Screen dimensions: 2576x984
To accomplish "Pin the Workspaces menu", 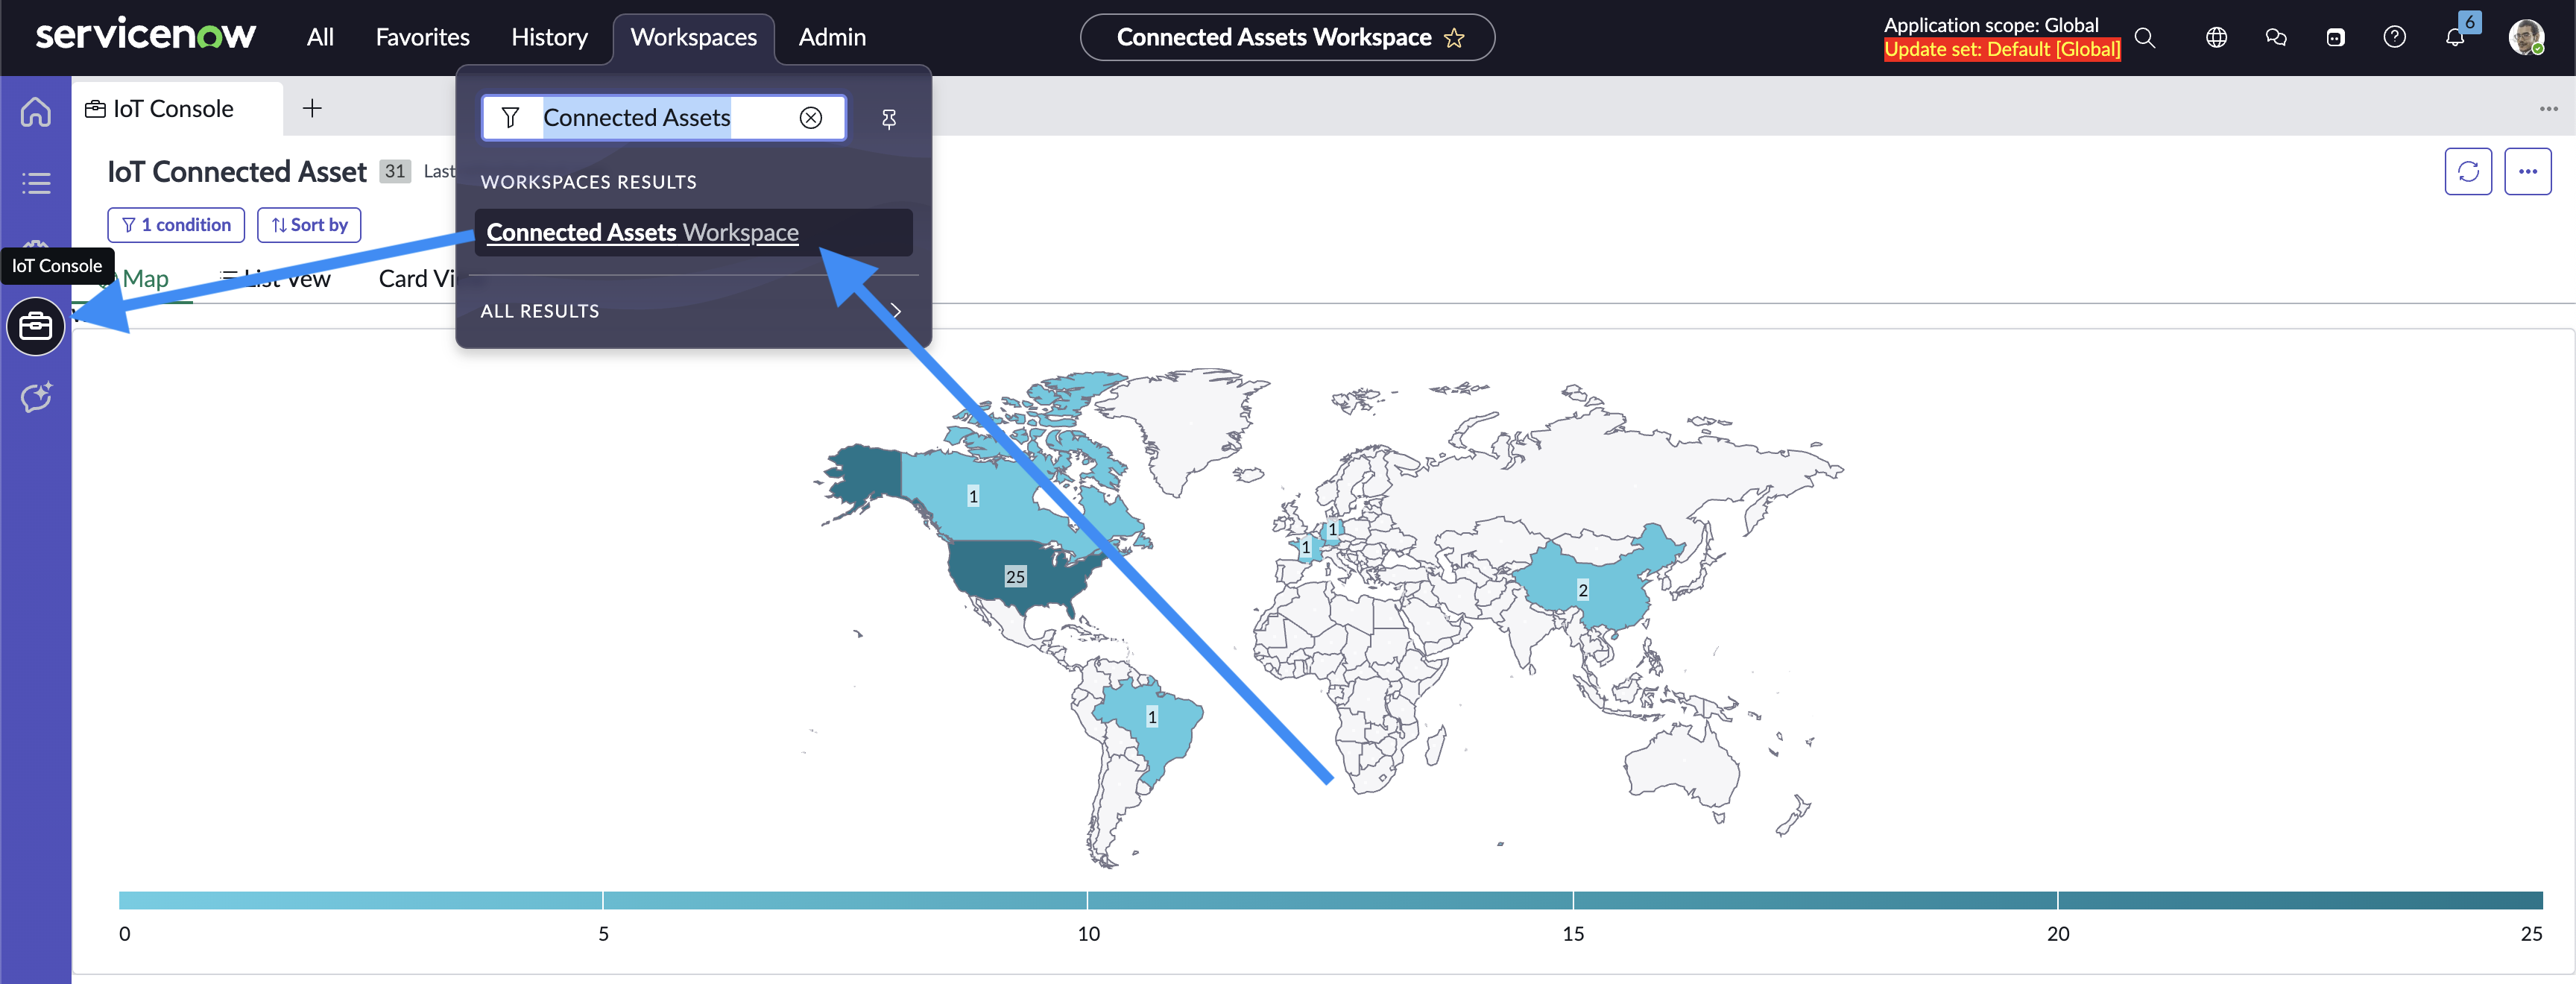I will coord(888,119).
